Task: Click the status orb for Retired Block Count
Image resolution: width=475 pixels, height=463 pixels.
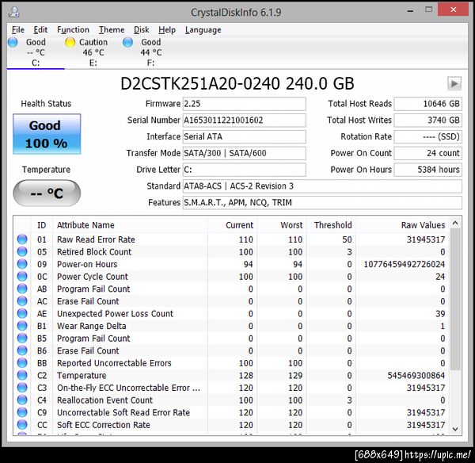Action: [22, 252]
